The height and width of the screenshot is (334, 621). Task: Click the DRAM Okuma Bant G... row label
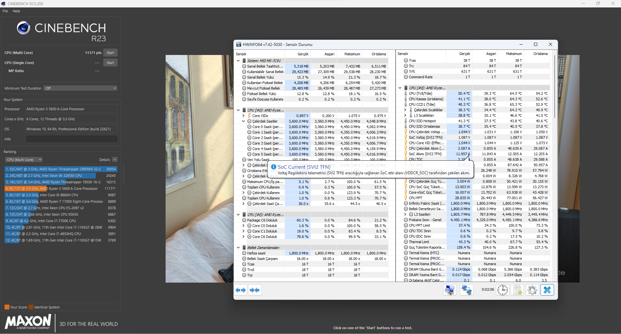coord(427,269)
